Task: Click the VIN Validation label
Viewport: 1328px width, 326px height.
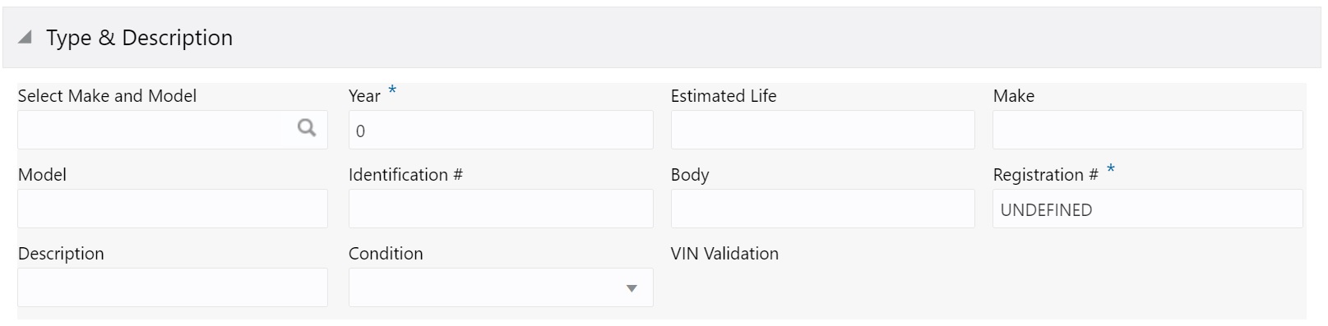Action: 724,254
